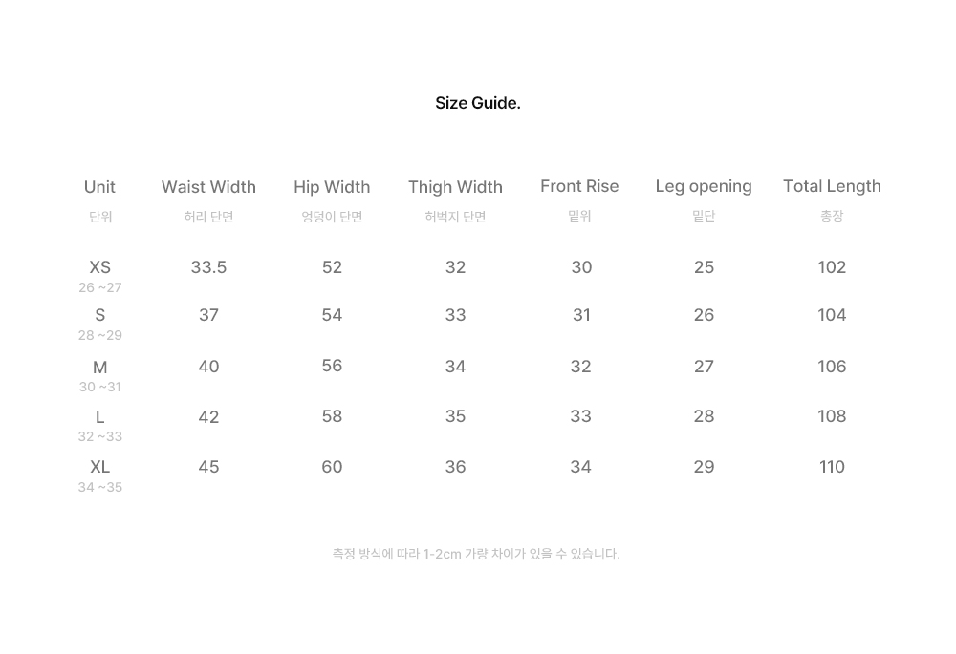Click the Thigh Width column header

[455, 187]
